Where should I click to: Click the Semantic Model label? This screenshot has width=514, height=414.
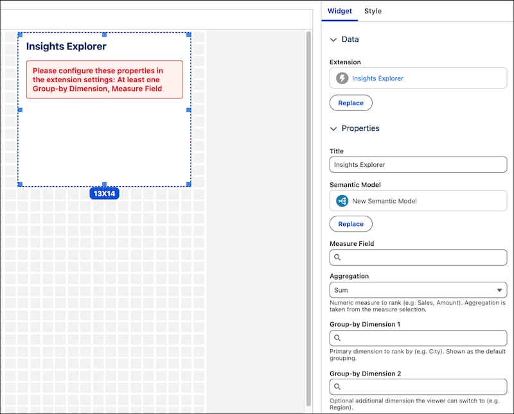355,185
